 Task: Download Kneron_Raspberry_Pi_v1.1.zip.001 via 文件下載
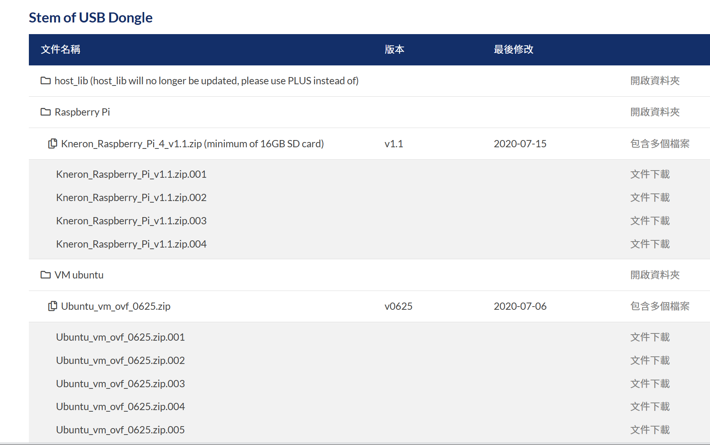pyautogui.click(x=650, y=174)
